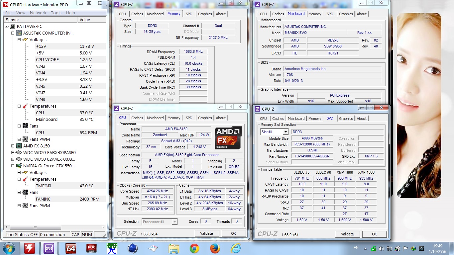
Task: Collapse the NVIDIA GeForce GTX 550 node
Action: 13,166
